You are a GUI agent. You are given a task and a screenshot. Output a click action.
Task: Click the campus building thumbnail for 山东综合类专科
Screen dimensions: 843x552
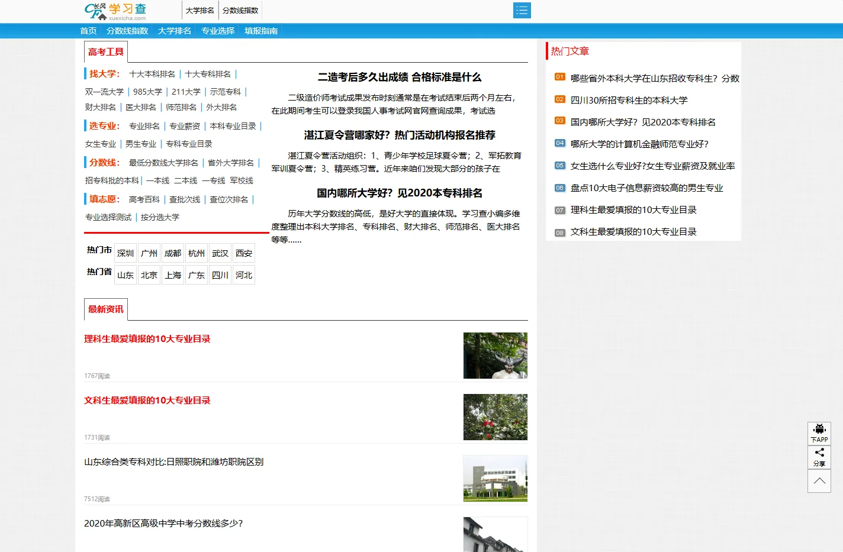click(x=495, y=479)
